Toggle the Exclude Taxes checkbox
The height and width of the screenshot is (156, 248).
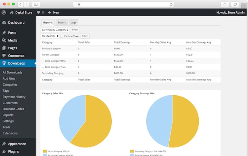(x=62, y=36)
